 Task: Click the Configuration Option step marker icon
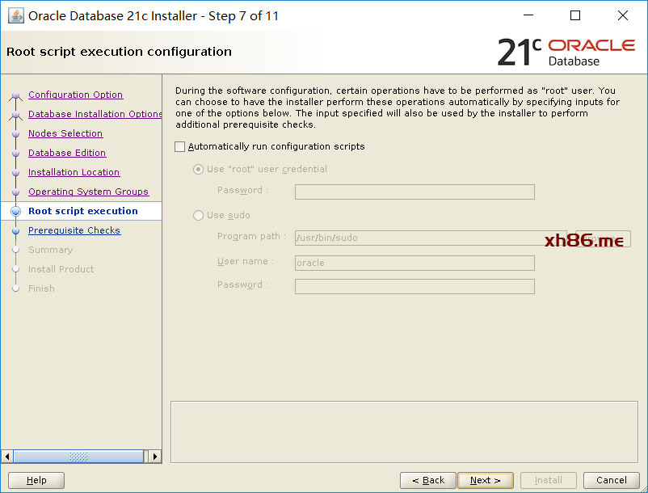[15, 95]
